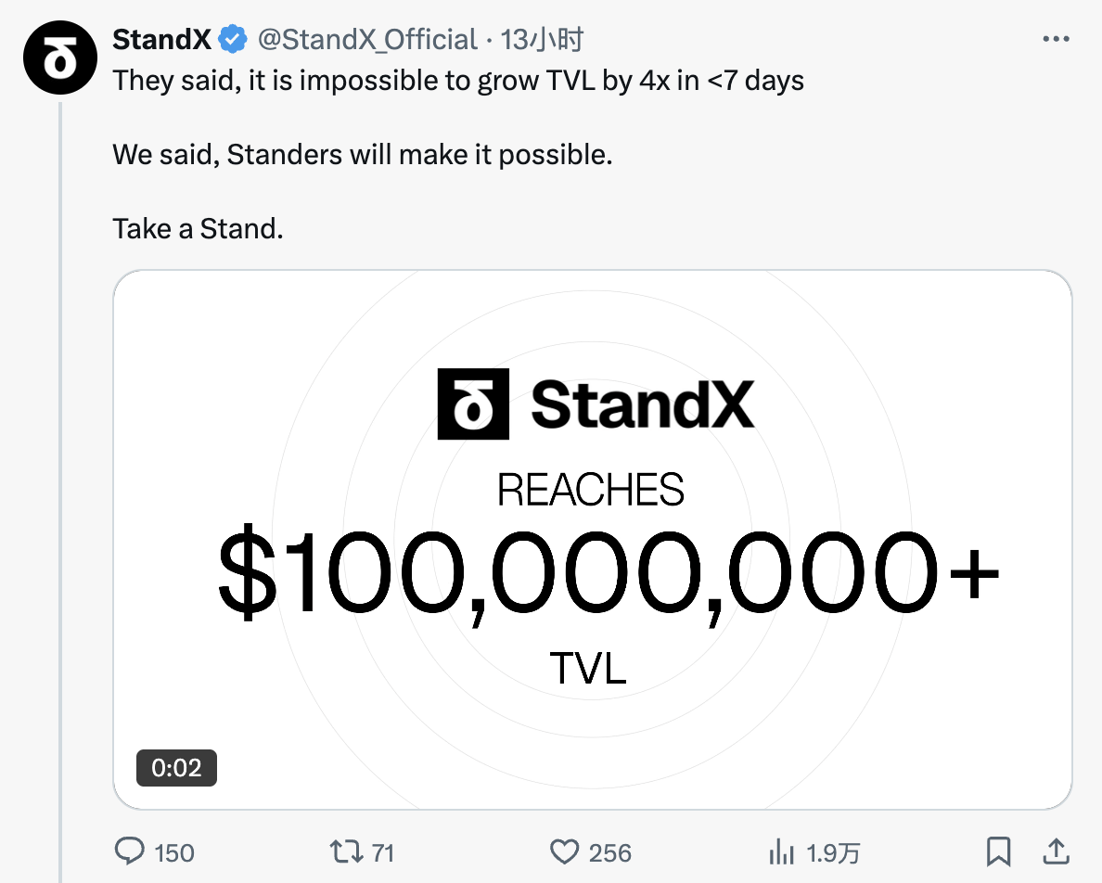Click the 150 replies count
Image resolution: width=1102 pixels, height=883 pixels.
coord(173,852)
